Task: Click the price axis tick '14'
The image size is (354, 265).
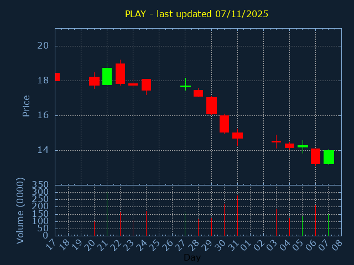Action: tap(43, 150)
